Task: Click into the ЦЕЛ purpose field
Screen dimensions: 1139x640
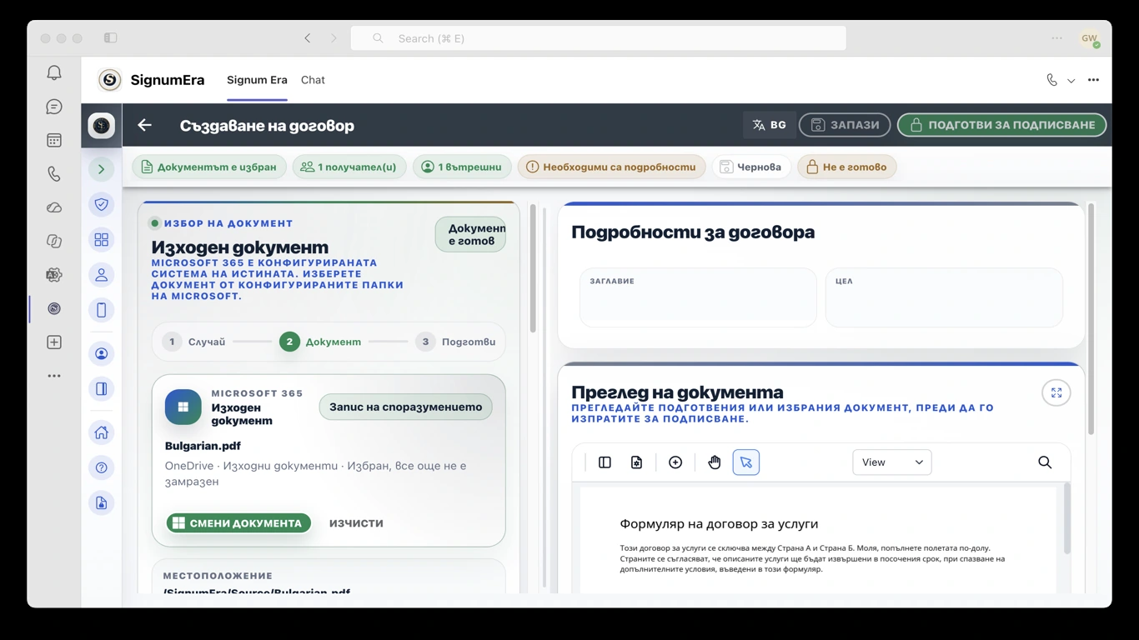Action: [944, 297]
